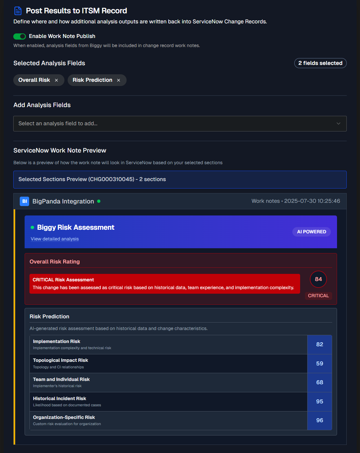Click the Implementation Risk score 82
This screenshot has height=453, width=360.
click(x=320, y=345)
